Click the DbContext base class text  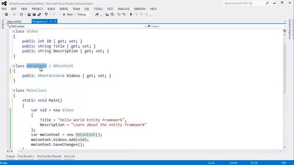click(x=63, y=66)
